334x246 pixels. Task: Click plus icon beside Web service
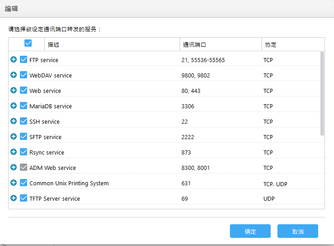pos(14,90)
